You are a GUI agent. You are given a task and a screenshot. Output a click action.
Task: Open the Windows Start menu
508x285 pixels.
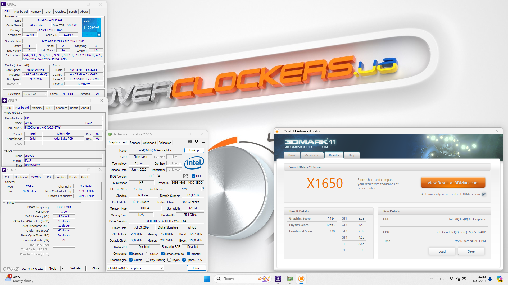tap(207, 279)
